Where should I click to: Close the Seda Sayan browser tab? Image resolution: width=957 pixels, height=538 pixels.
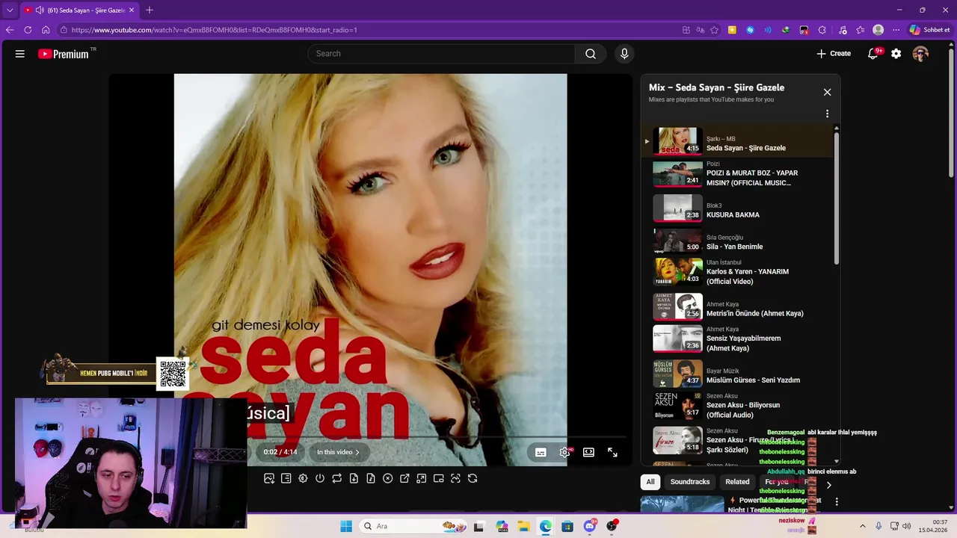pyautogui.click(x=132, y=10)
